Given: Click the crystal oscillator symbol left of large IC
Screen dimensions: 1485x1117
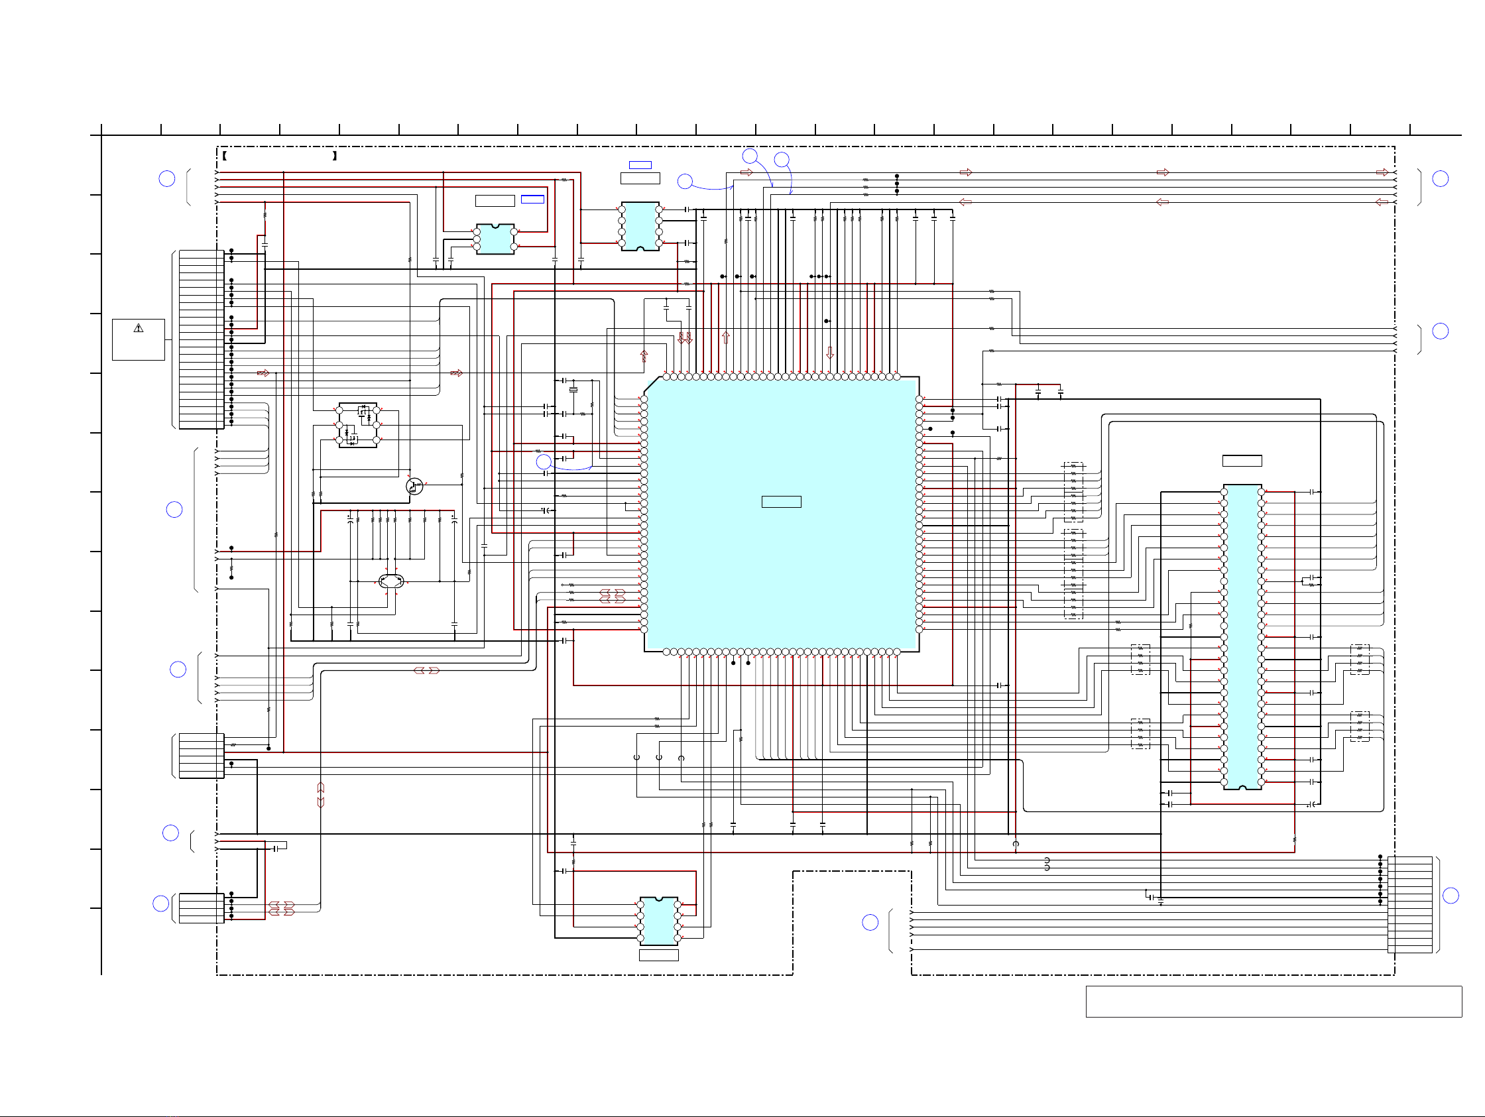Looking at the screenshot, I should point(573,389).
